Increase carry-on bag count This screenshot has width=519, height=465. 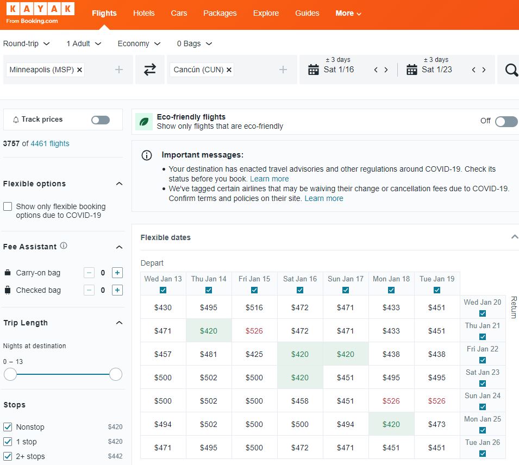pos(117,273)
